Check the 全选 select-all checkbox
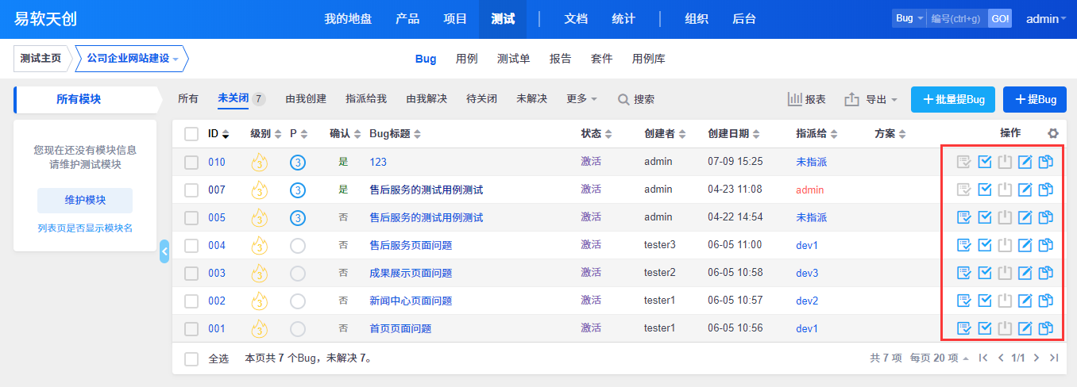The height and width of the screenshot is (387, 1077). coord(191,358)
